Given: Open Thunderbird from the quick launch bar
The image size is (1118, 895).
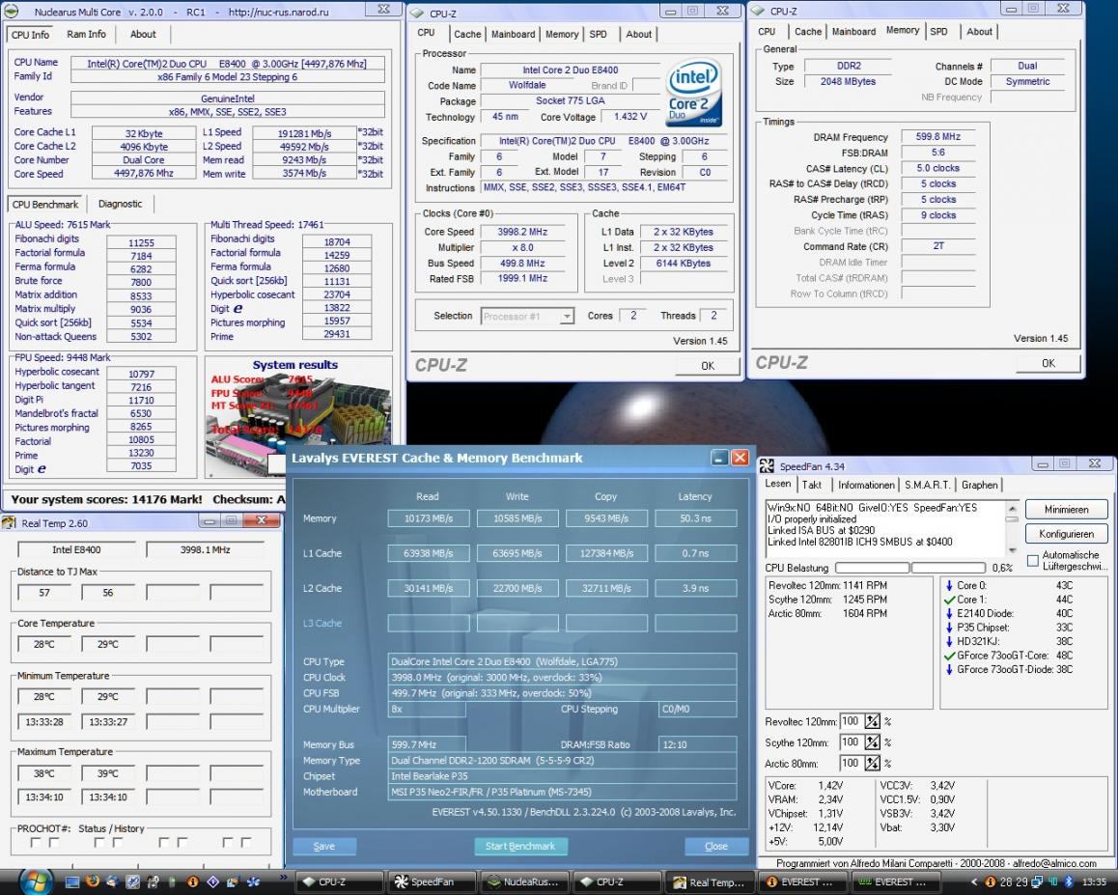Looking at the screenshot, I should pos(113,881).
